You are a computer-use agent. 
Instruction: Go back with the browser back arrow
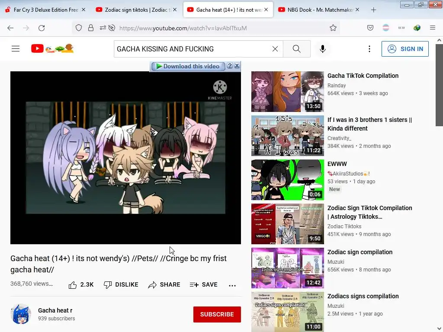click(x=10, y=28)
